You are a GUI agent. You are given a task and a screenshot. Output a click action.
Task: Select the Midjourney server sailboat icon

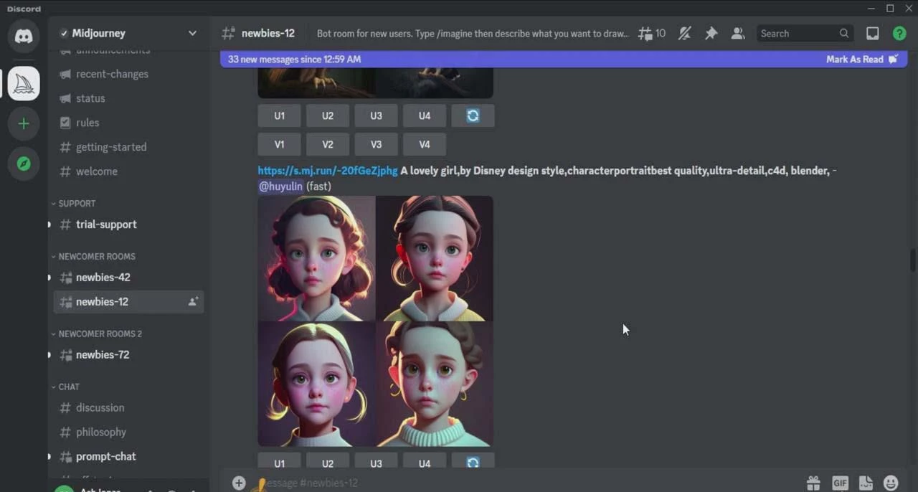click(24, 84)
